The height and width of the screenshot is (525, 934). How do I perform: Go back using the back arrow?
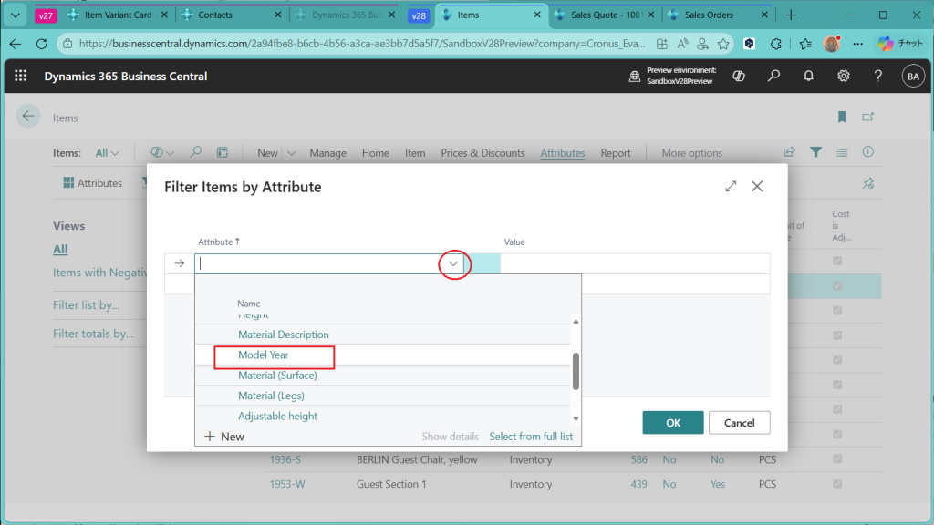pos(28,116)
